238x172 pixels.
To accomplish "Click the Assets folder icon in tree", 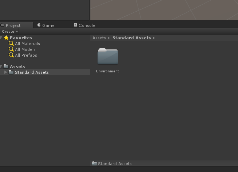I will [x=6, y=66].
